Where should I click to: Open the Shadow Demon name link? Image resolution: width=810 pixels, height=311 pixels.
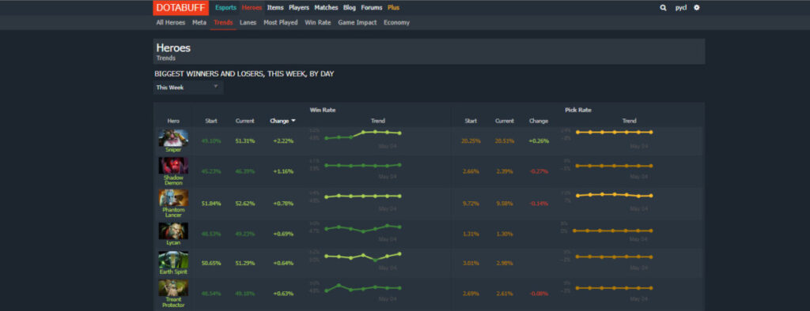pos(173,181)
